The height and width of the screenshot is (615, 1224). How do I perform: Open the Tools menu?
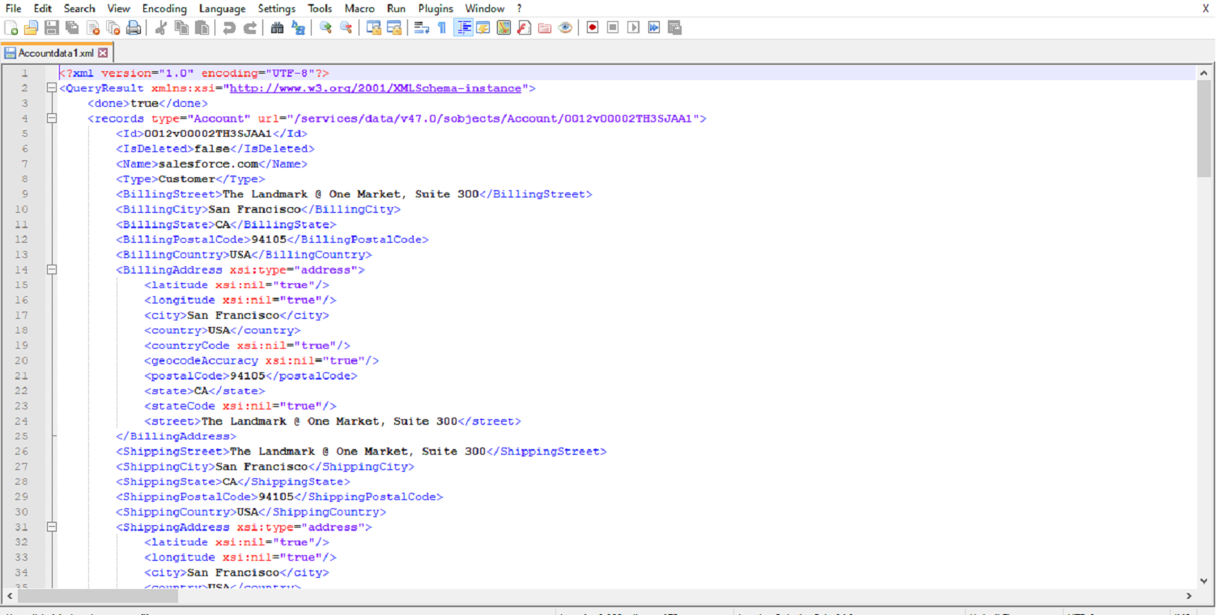coord(320,8)
